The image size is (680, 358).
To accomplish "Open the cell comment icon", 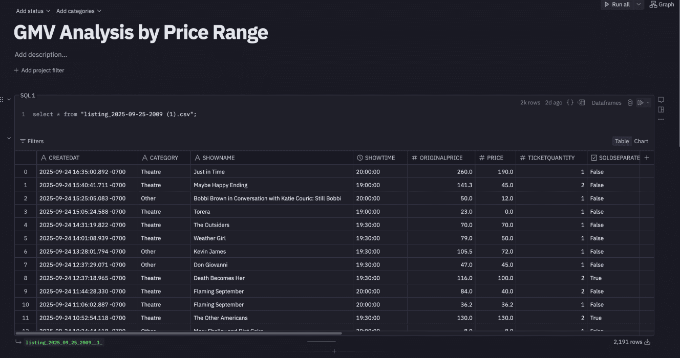I will pyautogui.click(x=661, y=100).
